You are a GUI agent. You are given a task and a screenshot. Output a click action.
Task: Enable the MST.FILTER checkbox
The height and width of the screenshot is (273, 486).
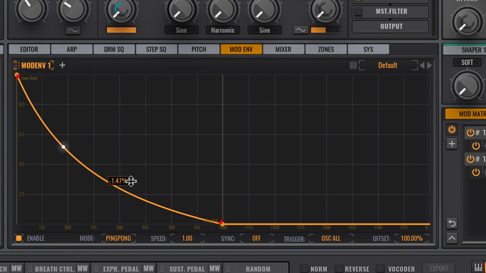pos(358,12)
